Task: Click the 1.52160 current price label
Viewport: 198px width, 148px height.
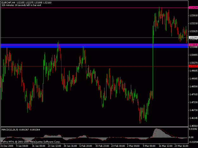Action: [x=193, y=37]
